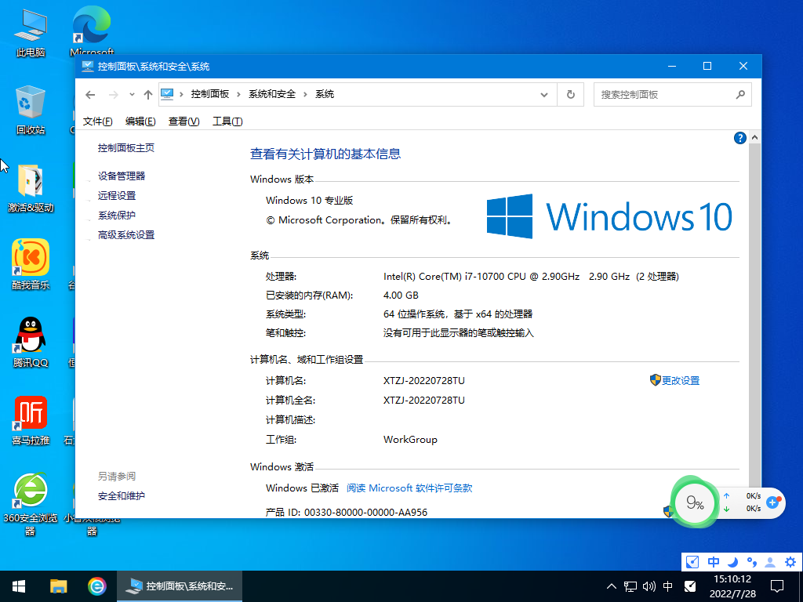Enable night mode with the moon icon
The height and width of the screenshot is (602, 803).
point(732,562)
